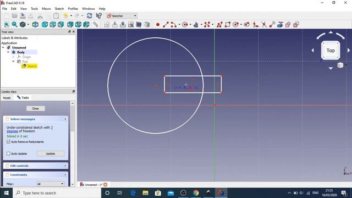The height and width of the screenshot is (198, 352).
Task: Select the Create polyline tool
Action: (x=219, y=24)
